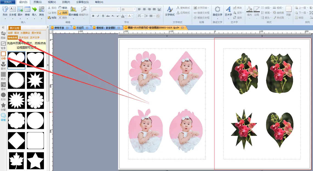Viewport: 313px width, 171px height.
Task: Open the font color picker button
Action: pos(124,16)
